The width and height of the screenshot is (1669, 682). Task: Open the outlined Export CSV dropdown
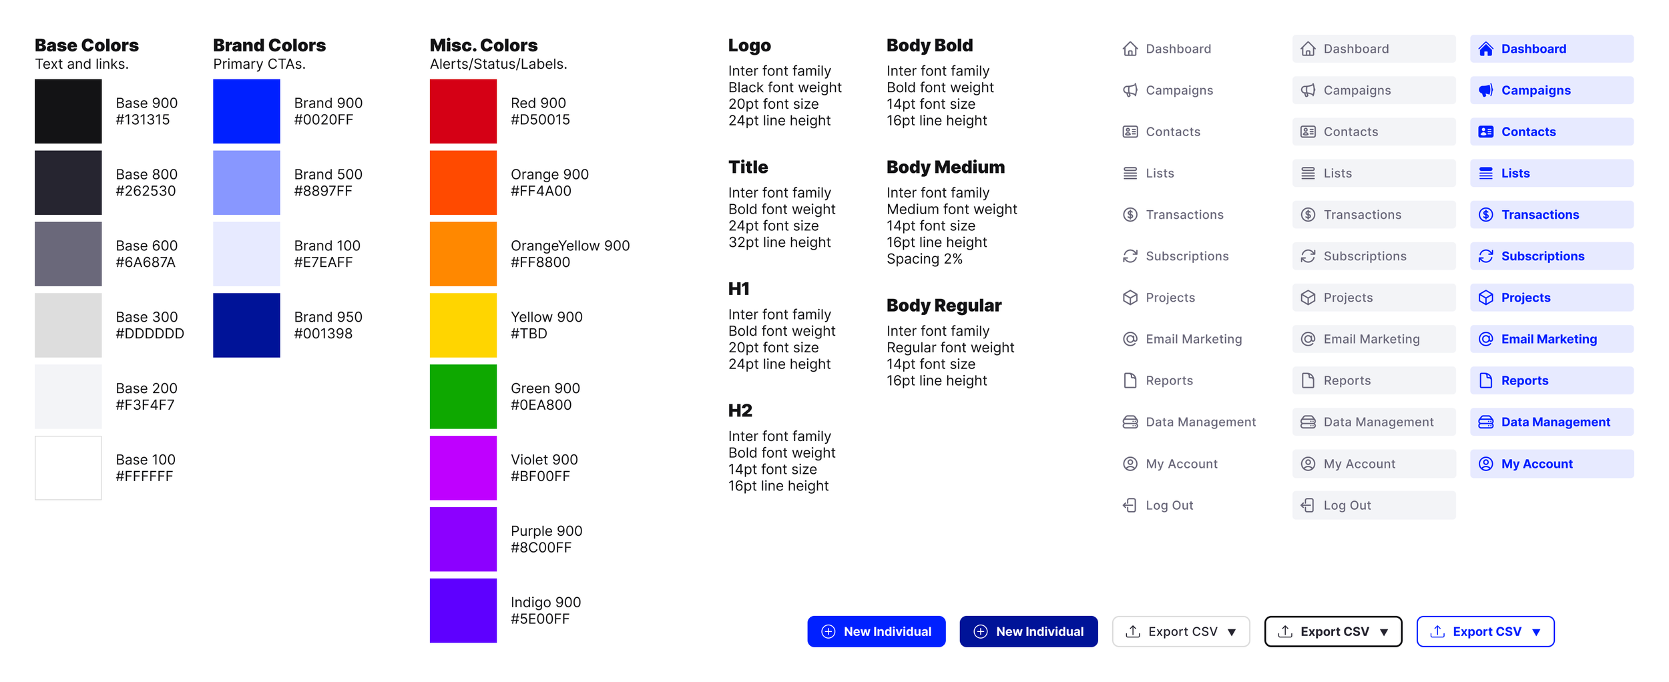coord(1333,631)
